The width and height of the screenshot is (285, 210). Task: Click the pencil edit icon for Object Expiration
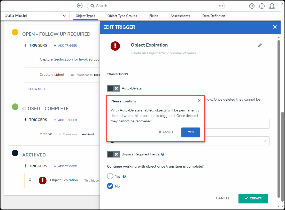click(260, 45)
